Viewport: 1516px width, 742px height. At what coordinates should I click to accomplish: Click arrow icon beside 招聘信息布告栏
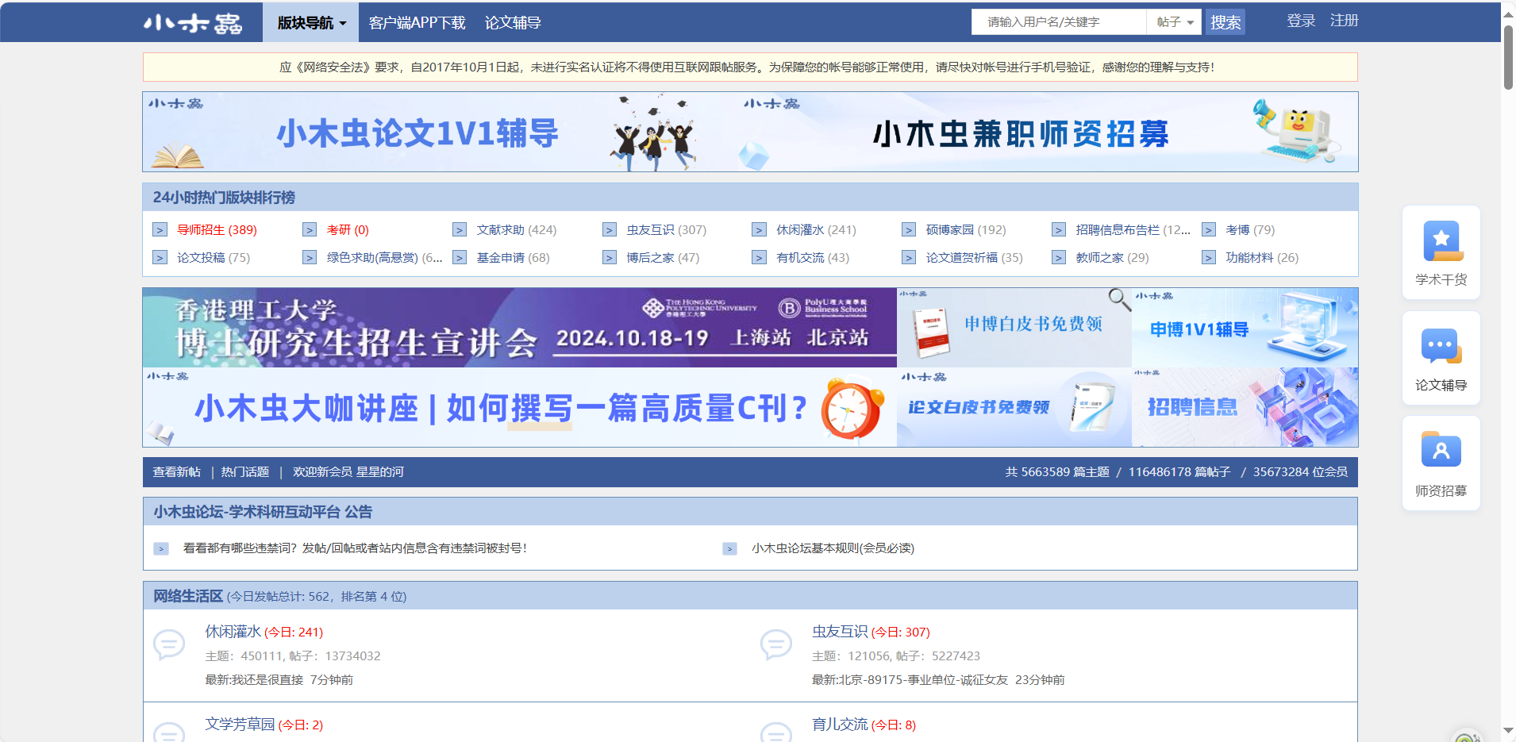pyautogui.click(x=1059, y=230)
